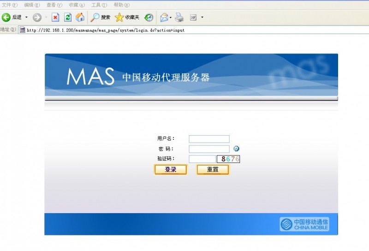Click the 重置 (Reset) button

click(x=212, y=170)
